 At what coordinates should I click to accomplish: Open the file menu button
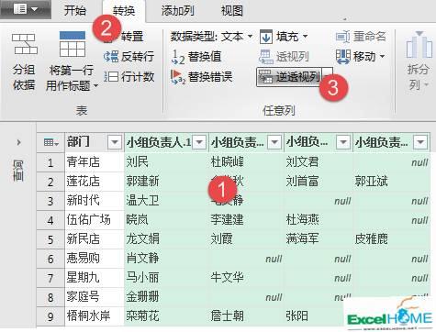[x=26, y=9]
